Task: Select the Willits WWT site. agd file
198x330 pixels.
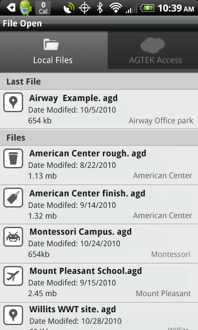Action: point(99,316)
